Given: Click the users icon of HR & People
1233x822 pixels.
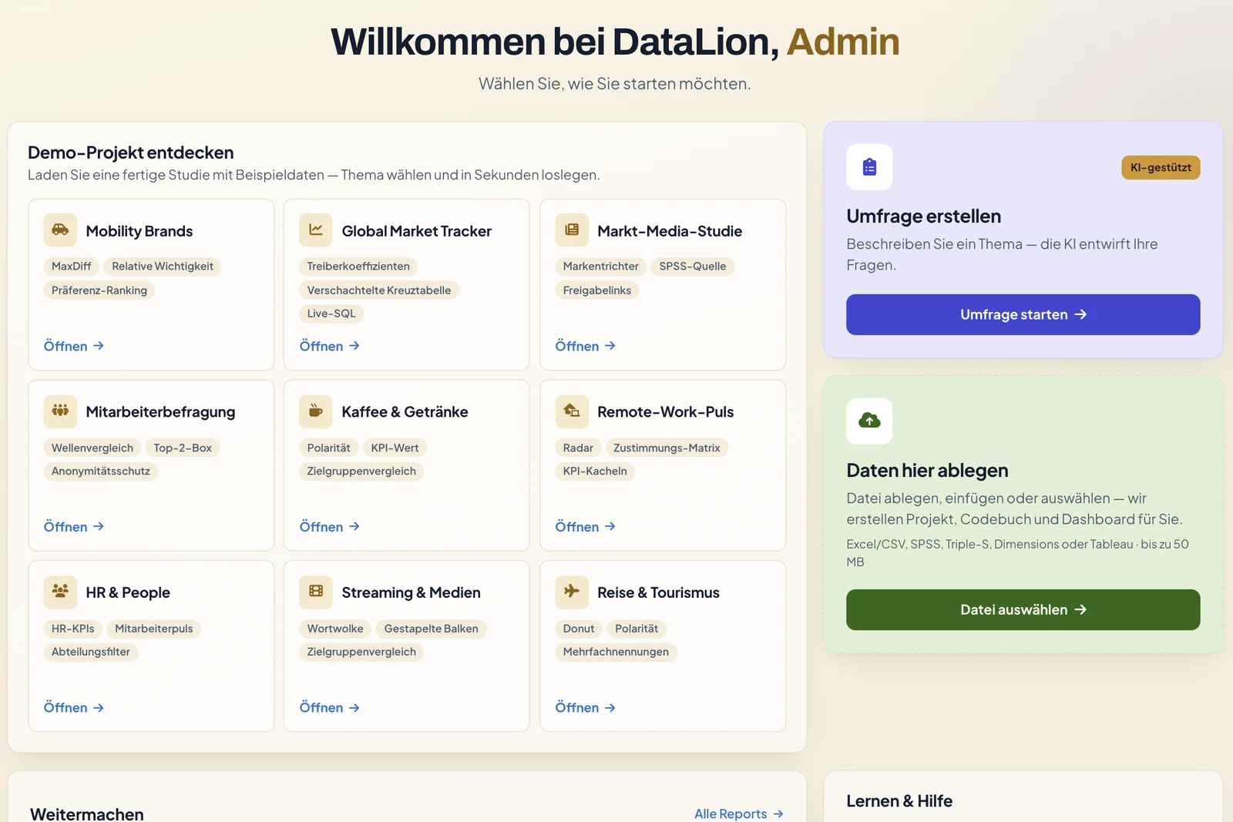Looking at the screenshot, I should [x=60, y=592].
